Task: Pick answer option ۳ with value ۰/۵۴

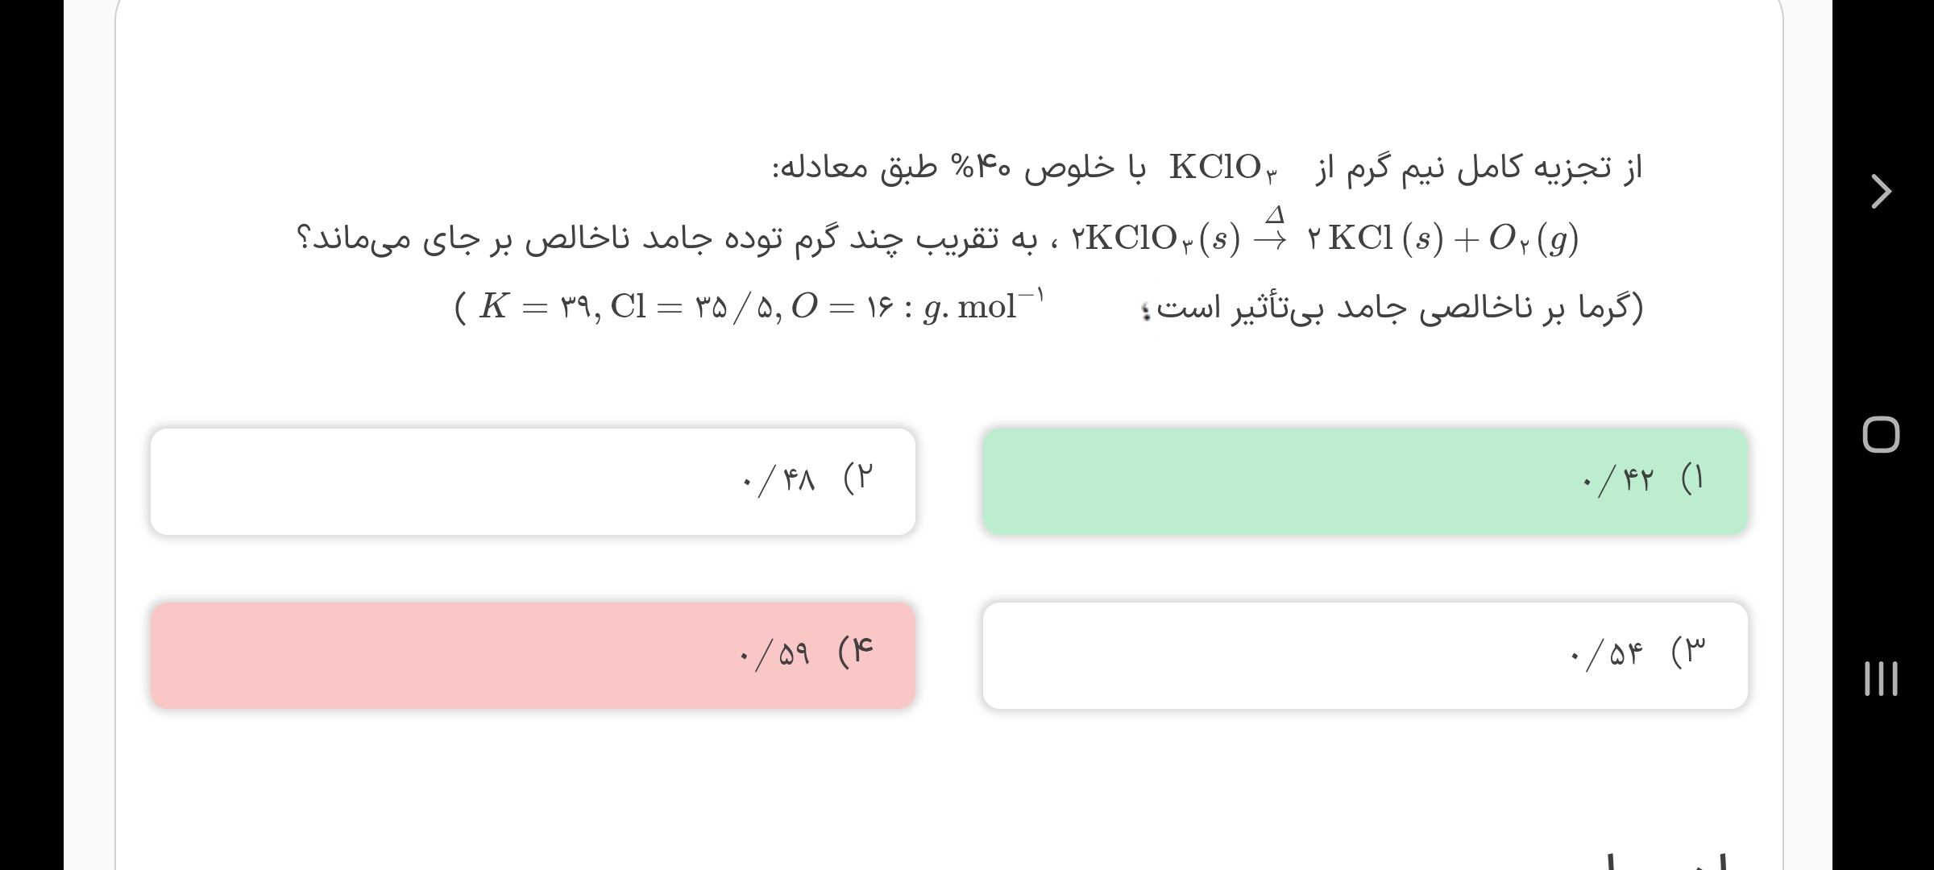Action: click(1364, 656)
